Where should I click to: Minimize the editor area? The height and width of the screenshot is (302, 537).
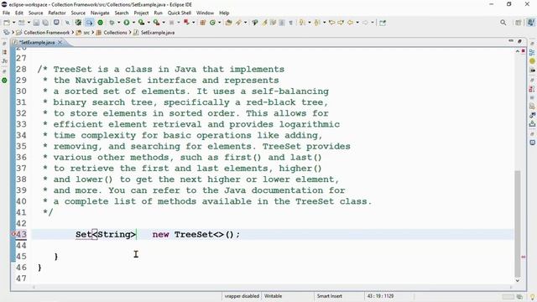pos(511,41)
